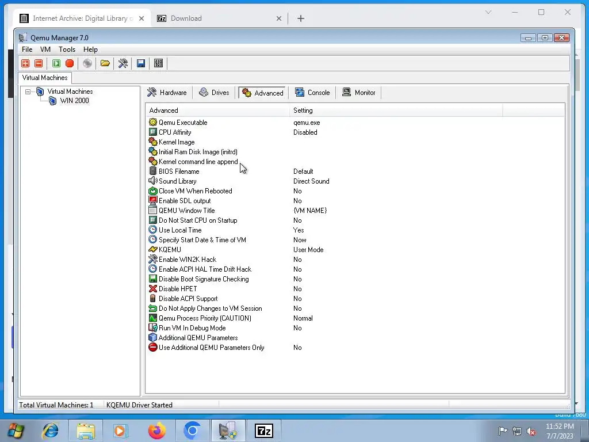Screen dimensions: 589x442
Task: Click the grey disc toolbar icon
Action: coord(87,63)
